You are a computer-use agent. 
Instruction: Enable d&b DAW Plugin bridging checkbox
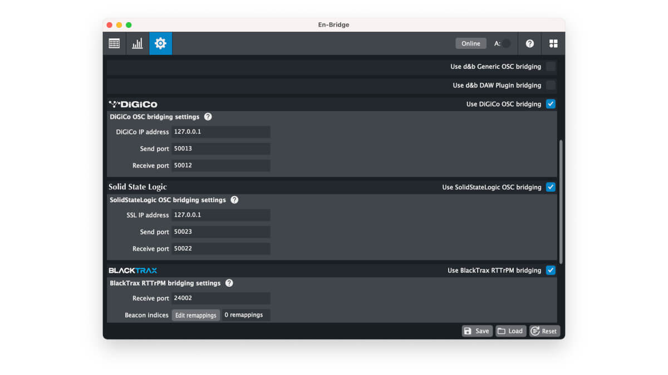click(x=551, y=86)
